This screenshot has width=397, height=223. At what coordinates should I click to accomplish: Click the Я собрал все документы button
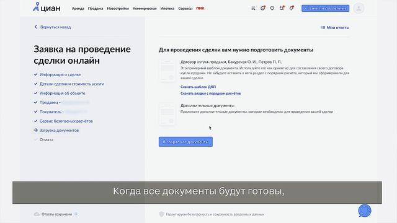point(185,142)
